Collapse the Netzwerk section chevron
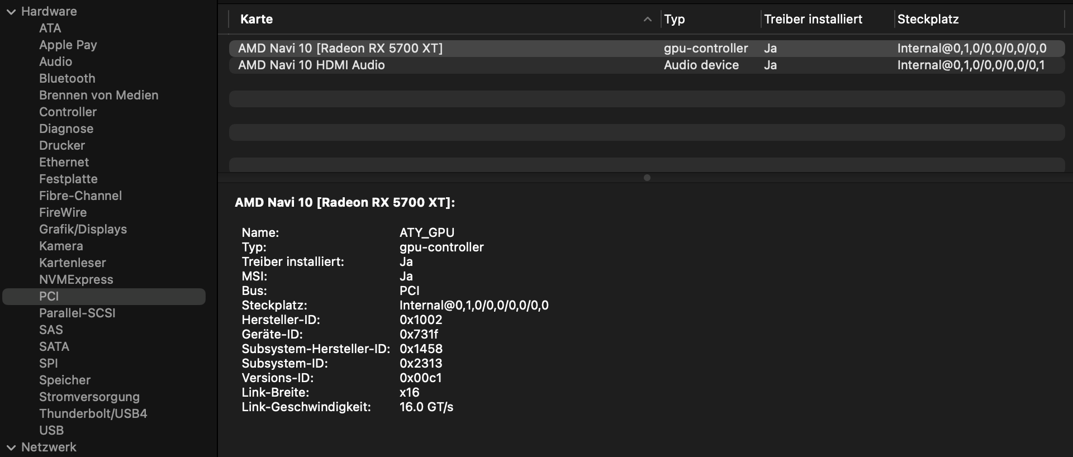Viewport: 1073px width, 457px height. coord(11,448)
